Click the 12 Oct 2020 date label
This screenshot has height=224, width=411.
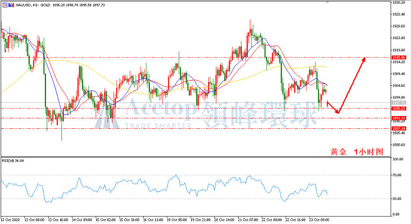coord(10,220)
